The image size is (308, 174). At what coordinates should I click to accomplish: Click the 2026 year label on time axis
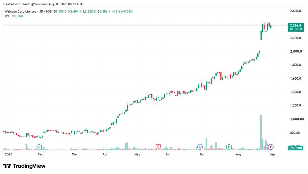pyautogui.click(x=9, y=154)
